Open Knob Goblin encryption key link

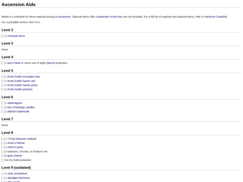click(24, 76)
